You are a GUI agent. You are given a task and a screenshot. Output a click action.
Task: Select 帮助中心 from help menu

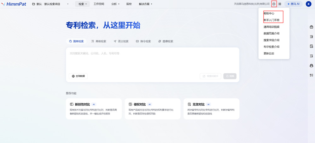pyautogui.click(x=269, y=14)
